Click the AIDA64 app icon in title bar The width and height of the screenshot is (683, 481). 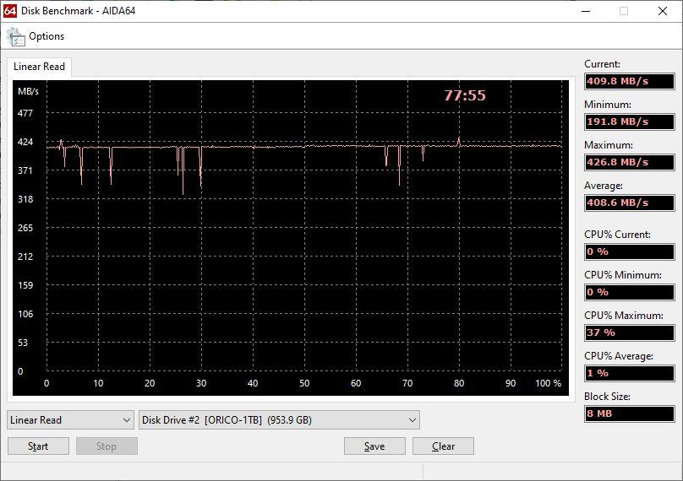[x=9, y=11]
